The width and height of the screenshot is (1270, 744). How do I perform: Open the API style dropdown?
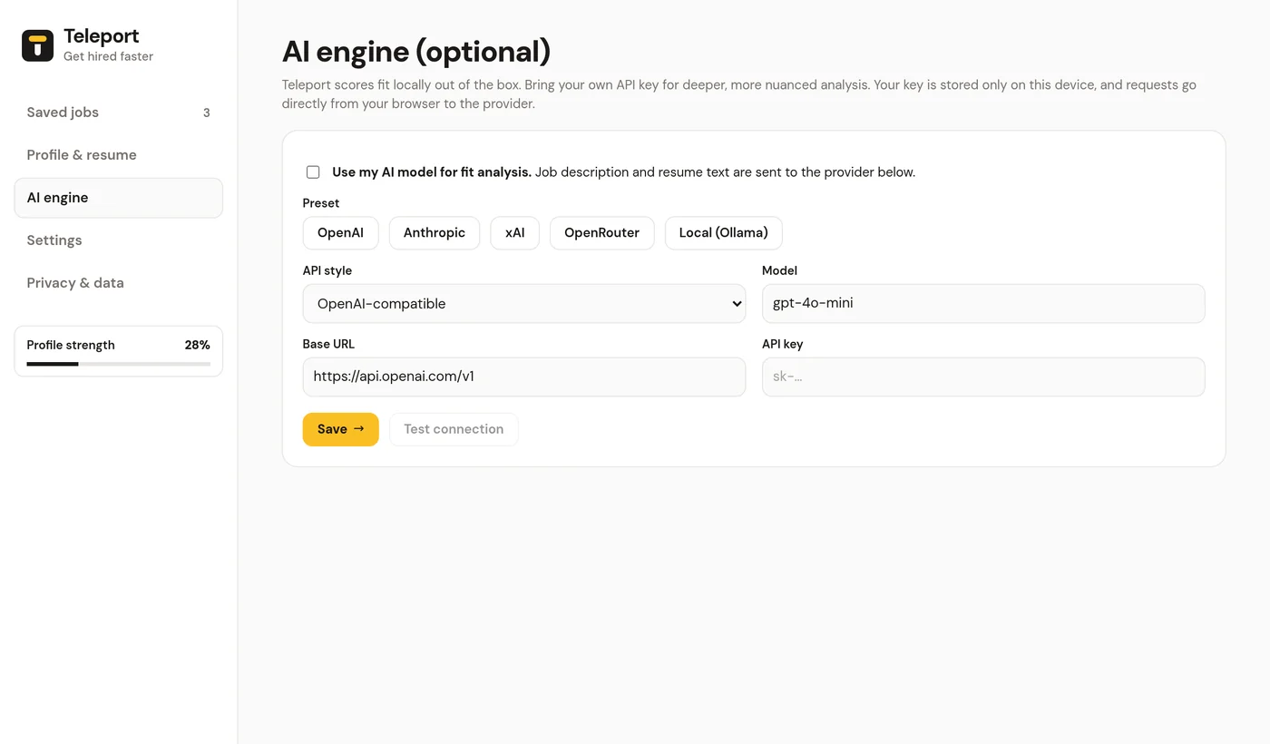click(524, 304)
